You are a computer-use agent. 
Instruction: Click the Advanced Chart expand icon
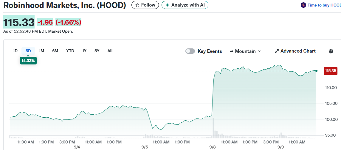[x=277, y=51]
